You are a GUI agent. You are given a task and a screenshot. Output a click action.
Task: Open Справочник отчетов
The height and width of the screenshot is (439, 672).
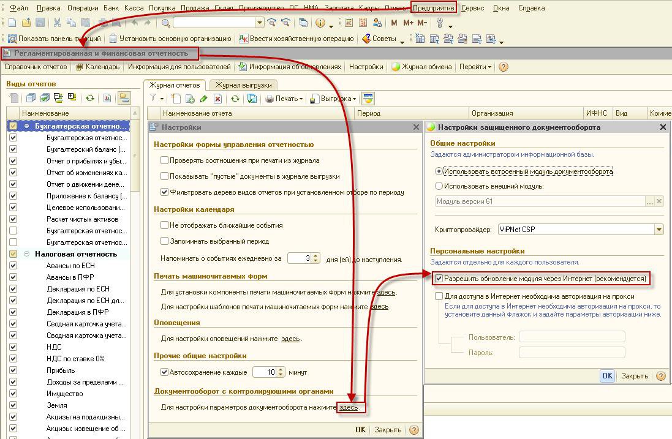point(36,67)
